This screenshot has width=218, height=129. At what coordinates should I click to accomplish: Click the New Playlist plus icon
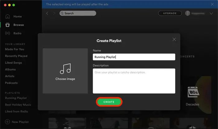[x=7, y=122]
